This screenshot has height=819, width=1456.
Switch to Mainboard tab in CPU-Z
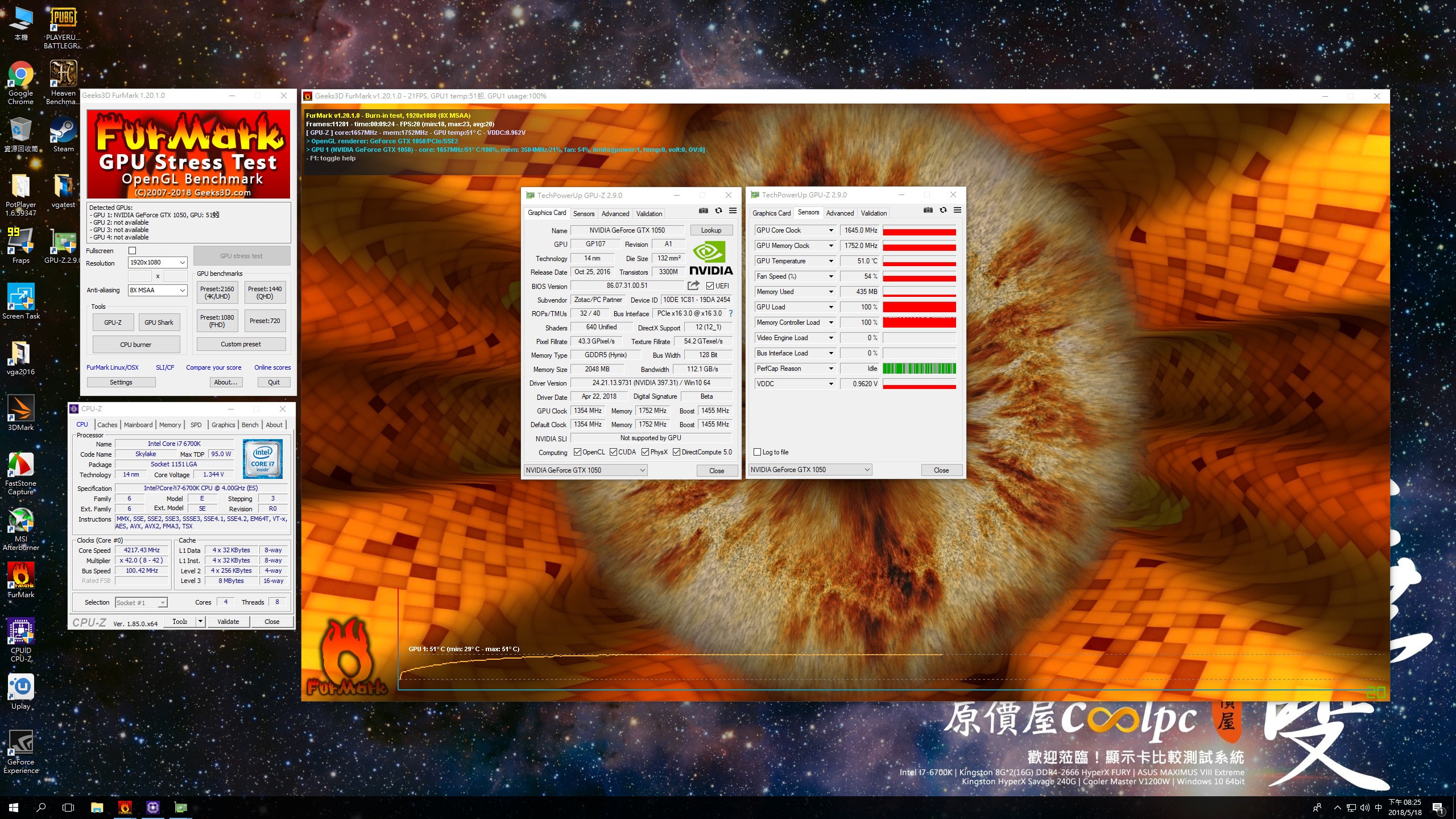pyautogui.click(x=138, y=425)
